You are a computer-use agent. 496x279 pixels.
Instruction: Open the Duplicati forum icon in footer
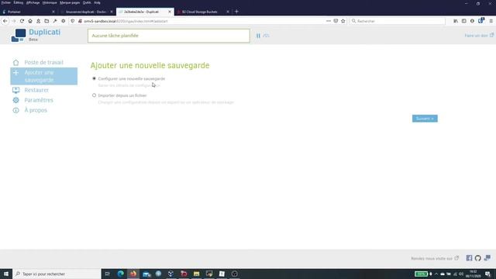[487, 258]
